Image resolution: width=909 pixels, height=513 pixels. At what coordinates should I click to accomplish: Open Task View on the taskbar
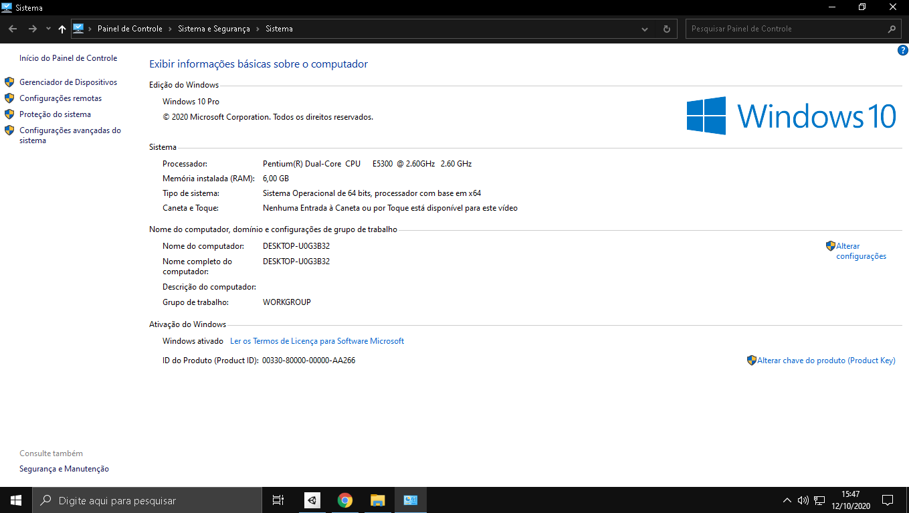(x=278, y=500)
